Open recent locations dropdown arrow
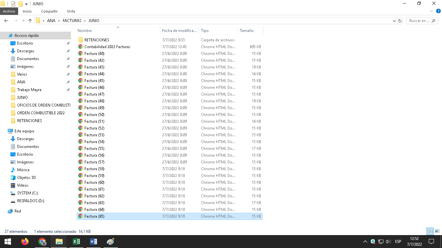This screenshot has height=248, width=442. point(23,21)
